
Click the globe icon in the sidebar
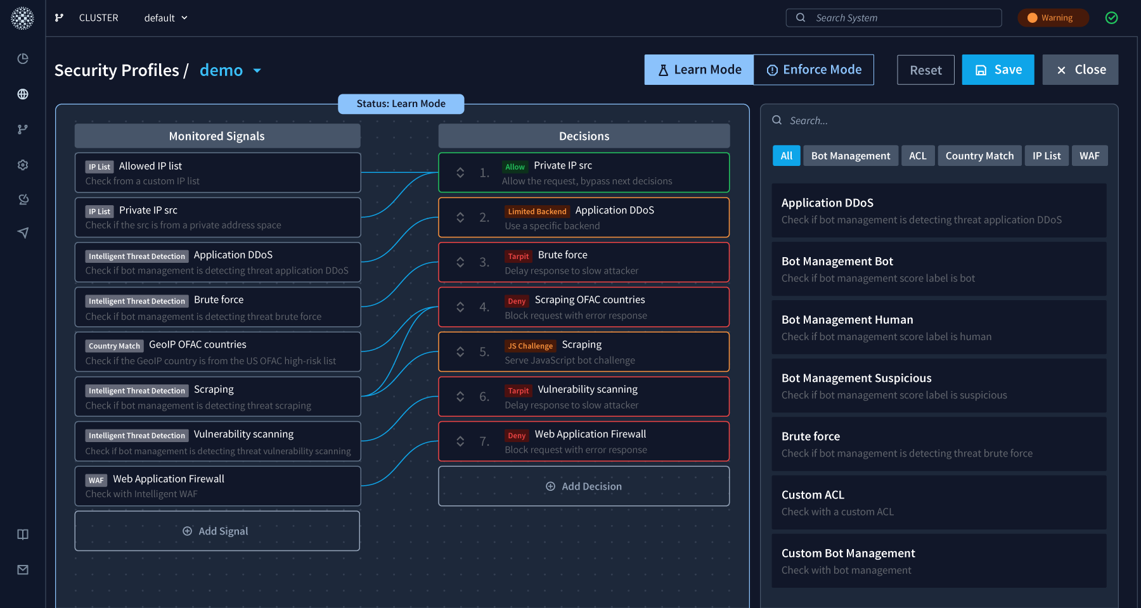pos(23,94)
